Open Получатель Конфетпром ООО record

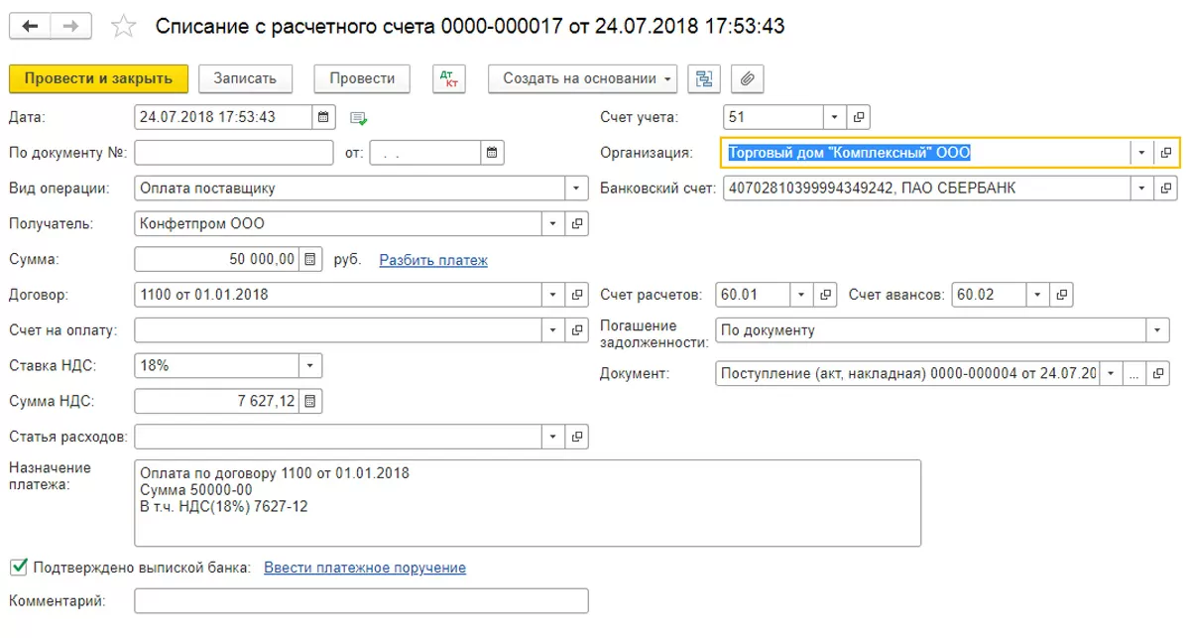[x=577, y=224]
